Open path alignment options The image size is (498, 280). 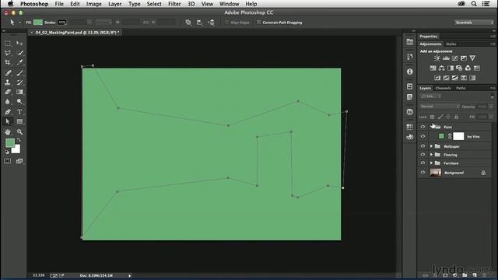[199, 23]
